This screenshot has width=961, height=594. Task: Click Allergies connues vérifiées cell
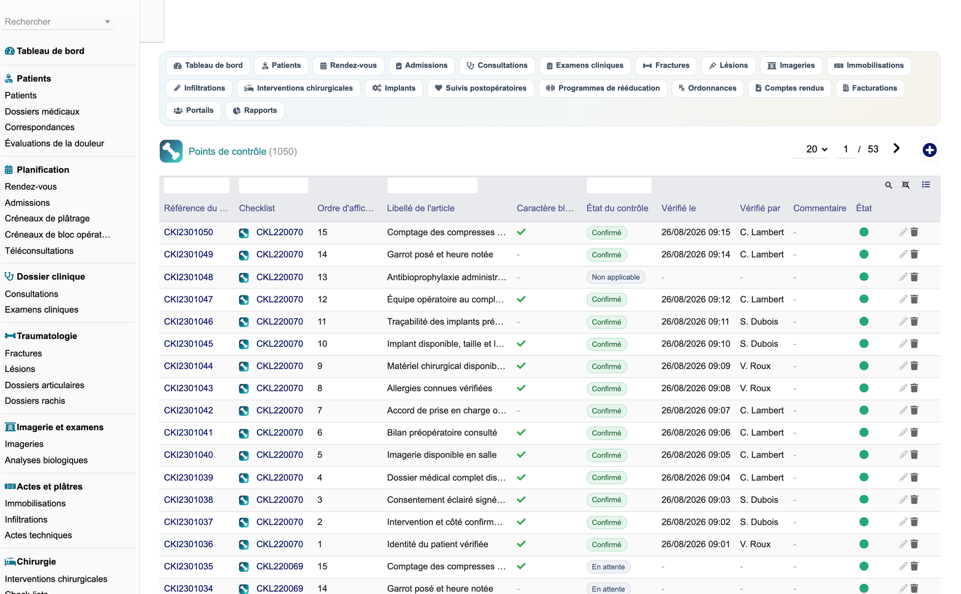440,388
